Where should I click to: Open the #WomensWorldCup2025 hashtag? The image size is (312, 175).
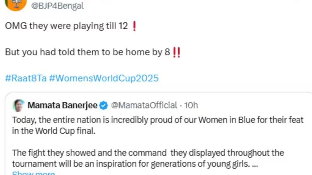point(104,78)
